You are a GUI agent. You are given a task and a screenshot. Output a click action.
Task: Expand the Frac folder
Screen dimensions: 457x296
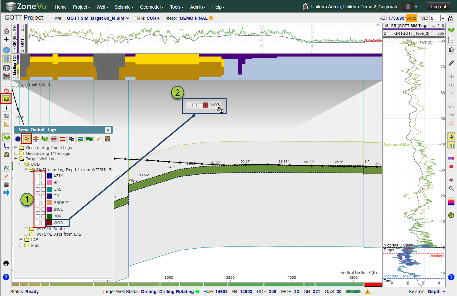(21, 245)
